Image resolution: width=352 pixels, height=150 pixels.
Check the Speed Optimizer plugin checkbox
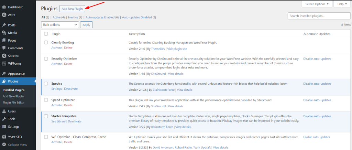click(46, 100)
